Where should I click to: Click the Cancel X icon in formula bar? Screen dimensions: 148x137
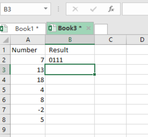point(75,9)
